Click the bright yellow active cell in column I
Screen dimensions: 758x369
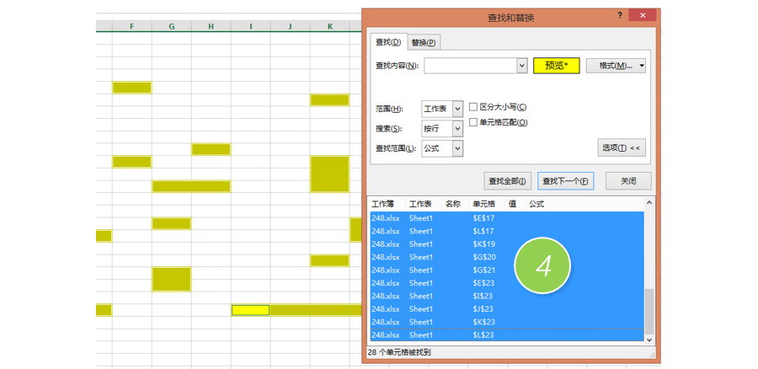(x=250, y=310)
